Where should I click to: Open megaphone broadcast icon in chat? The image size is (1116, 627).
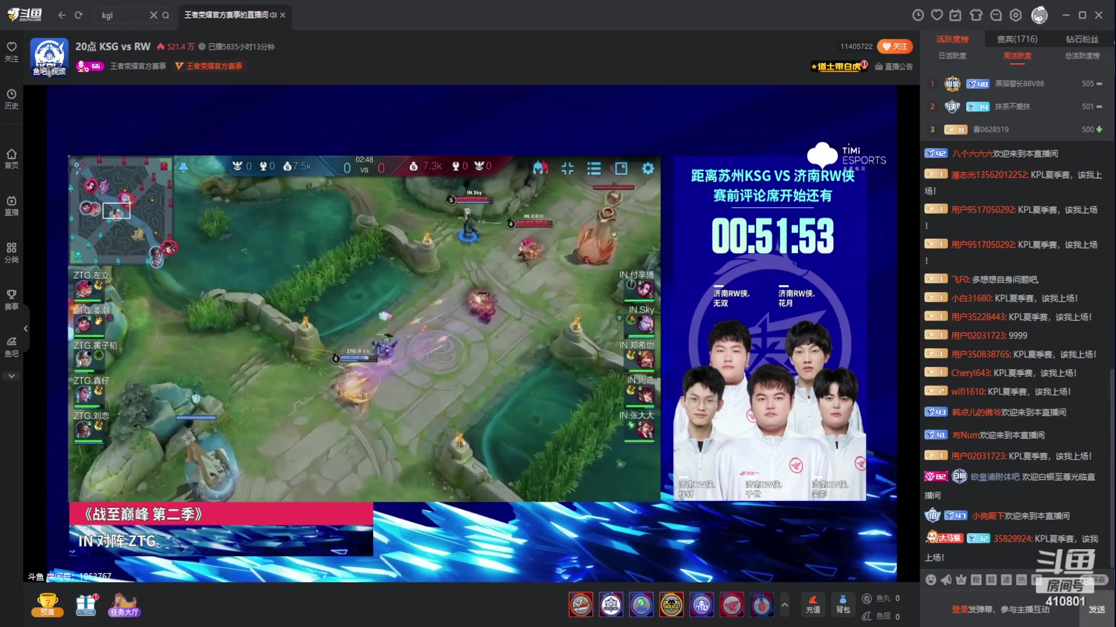(946, 579)
